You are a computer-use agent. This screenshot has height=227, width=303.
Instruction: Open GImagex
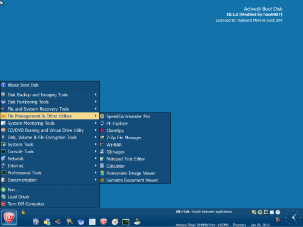(x=135, y=152)
